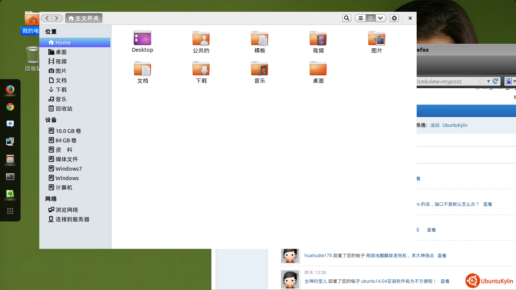
Task: Click the forward navigation arrow
Action: pyautogui.click(x=57, y=18)
